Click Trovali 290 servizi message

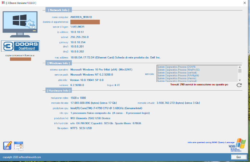click(199, 85)
